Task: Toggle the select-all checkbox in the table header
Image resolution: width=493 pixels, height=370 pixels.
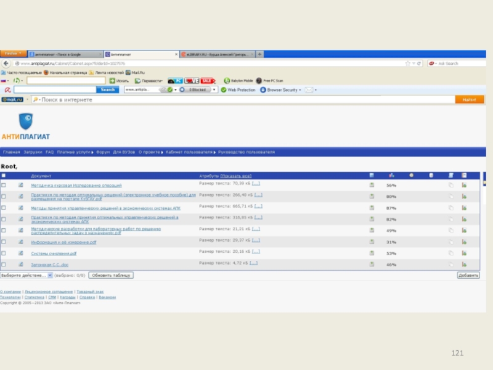Action: pos(4,176)
